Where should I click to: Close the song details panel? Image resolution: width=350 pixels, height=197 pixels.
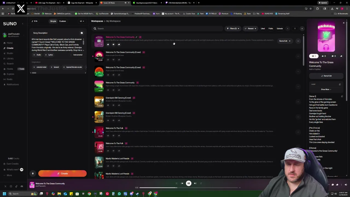click(x=344, y=23)
